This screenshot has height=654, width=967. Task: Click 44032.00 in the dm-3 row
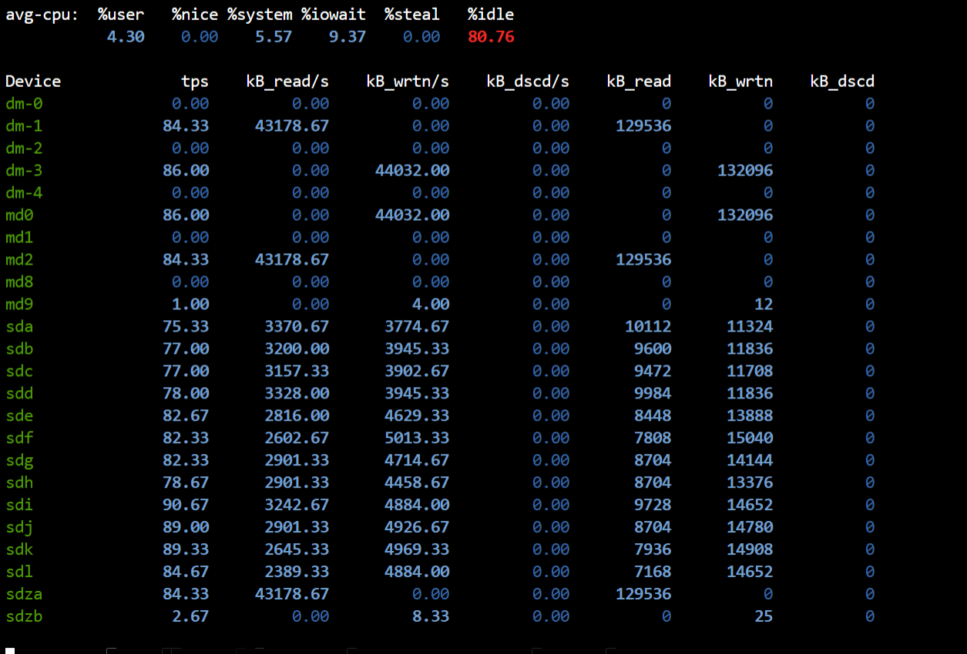pyautogui.click(x=412, y=171)
